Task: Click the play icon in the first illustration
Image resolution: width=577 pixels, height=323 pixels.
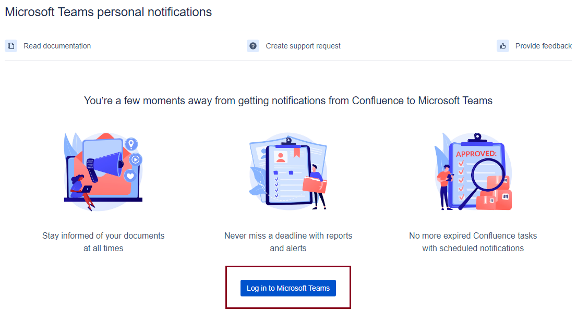Action: click(x=136, y=159)
